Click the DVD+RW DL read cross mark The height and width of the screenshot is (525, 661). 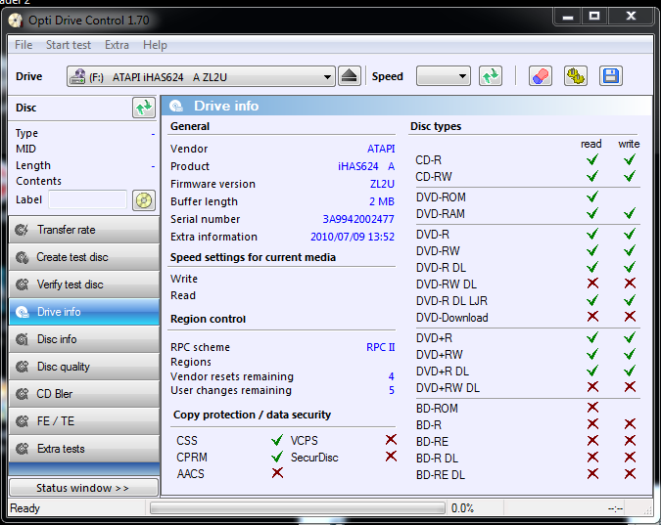(x=592, y=387)
